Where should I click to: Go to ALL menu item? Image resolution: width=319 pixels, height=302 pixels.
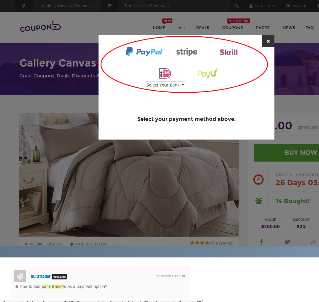182,28
